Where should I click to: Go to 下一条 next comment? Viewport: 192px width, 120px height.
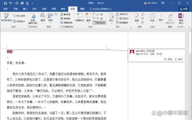tap(98, 18)
